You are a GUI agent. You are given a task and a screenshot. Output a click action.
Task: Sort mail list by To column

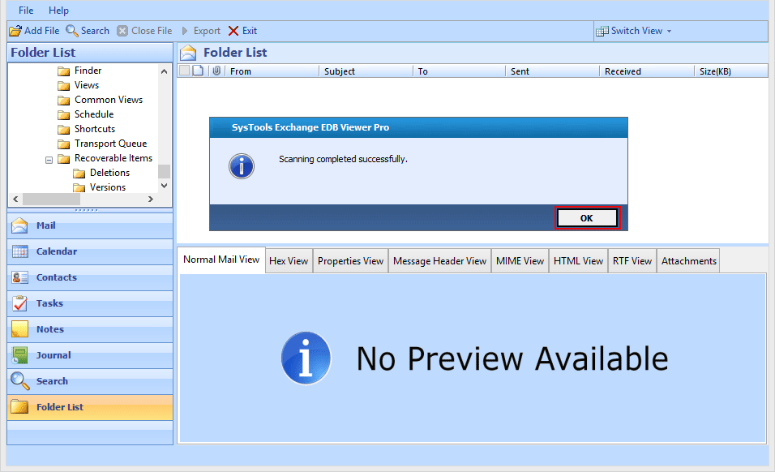point(459,71)
